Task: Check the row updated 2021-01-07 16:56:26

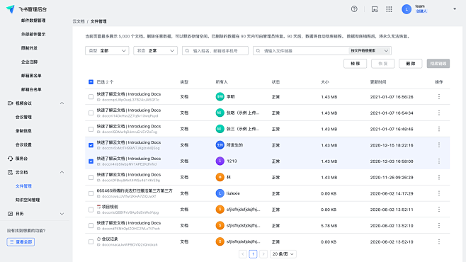Action: point(91,97)
